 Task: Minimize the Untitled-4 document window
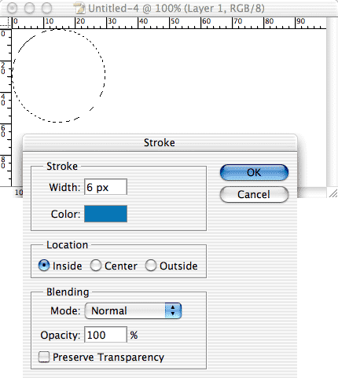tap(29, 9)
